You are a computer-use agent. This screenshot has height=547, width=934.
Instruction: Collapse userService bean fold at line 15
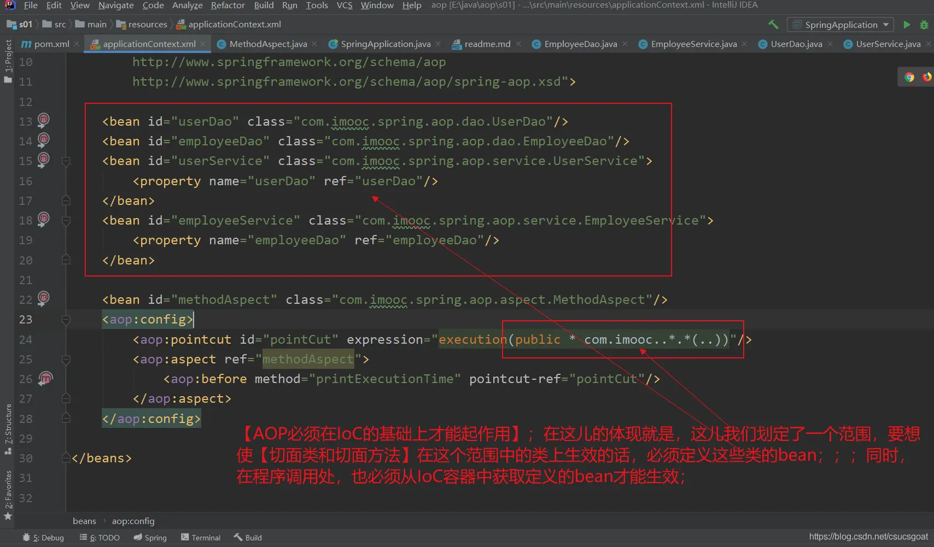point(66,161)
